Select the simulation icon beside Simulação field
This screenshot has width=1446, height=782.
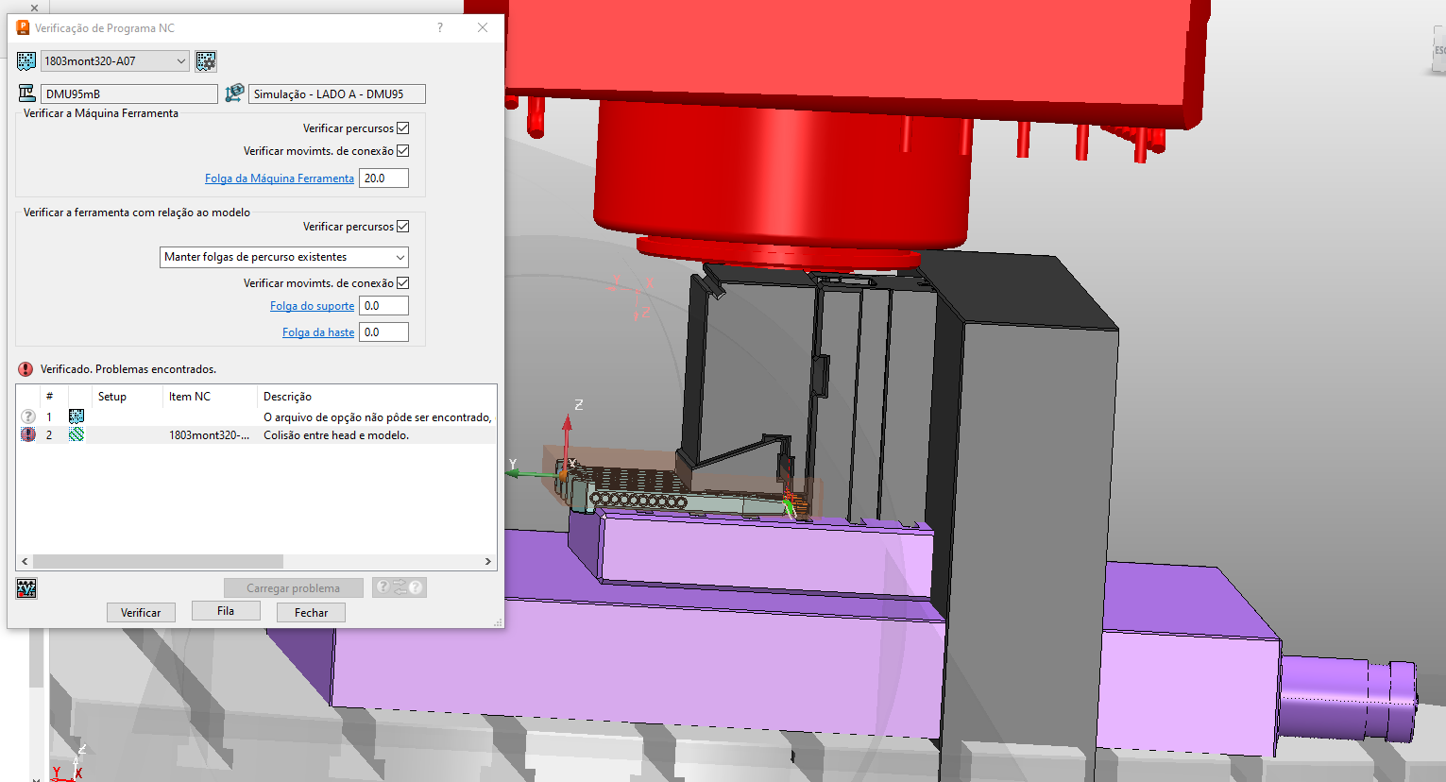233,93
